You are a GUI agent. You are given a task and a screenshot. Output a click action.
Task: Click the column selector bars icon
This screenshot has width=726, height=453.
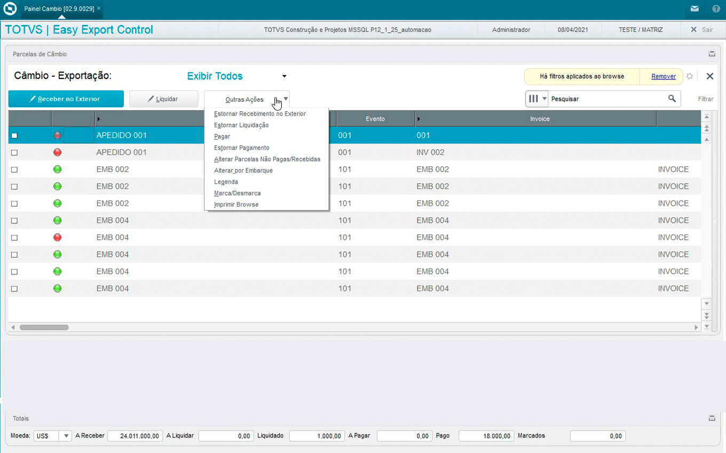pyautogui.click(x=533, y=99)
